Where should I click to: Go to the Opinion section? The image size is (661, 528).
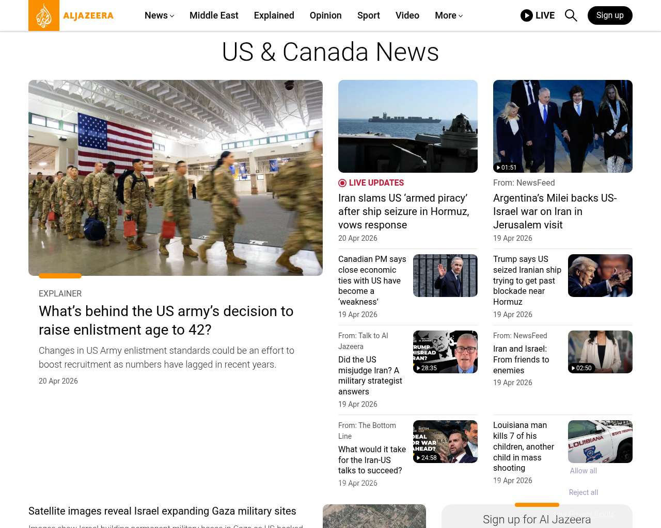(325, 15)
